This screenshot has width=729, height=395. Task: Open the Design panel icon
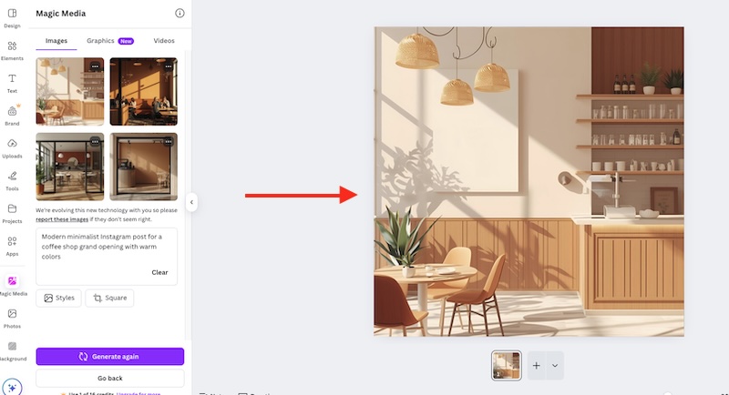pyautogui.click(x=12, y=14)
